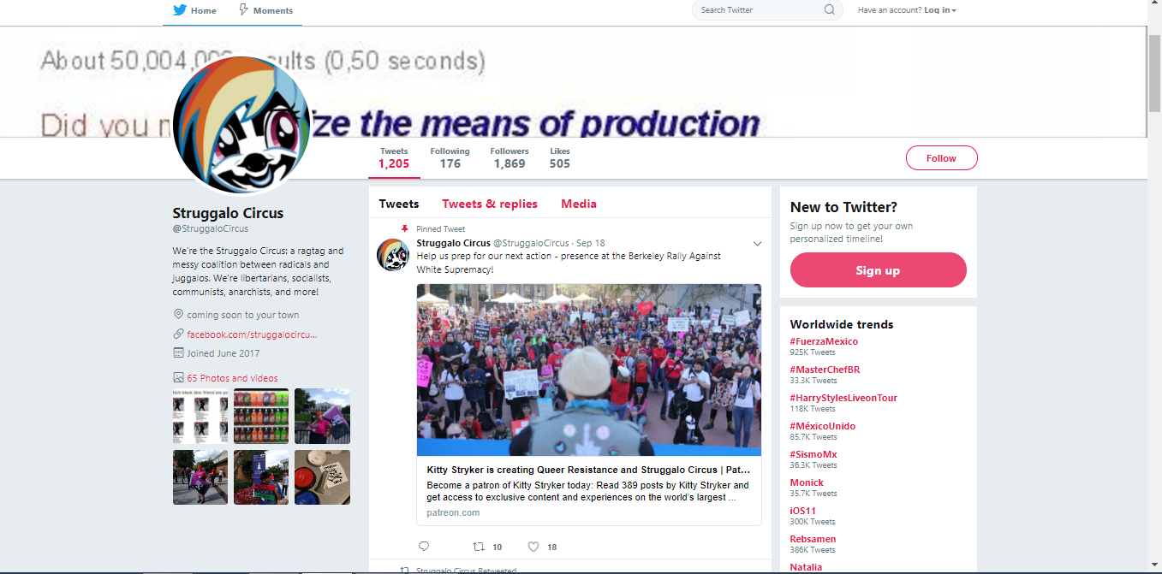Viewport: 1162px width, 574px height.
Task: Click the coming soon to your town location
Action: tap(243, 315)
